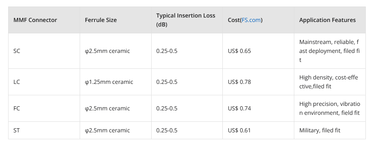The image size is (376, 147).
Task: Click the US$ 0.61 cost cell
Action: [x=258, y=130]
